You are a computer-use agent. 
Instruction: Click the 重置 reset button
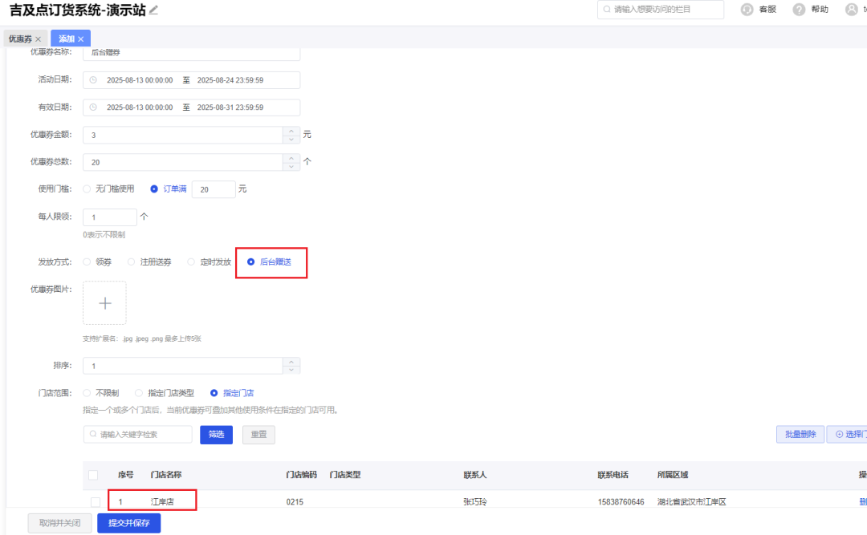click(x=258, y=435)
